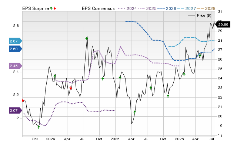Click the EPS Surprise legend title
This screenshot has height=141, width=237.
click(x=36, y=8)
